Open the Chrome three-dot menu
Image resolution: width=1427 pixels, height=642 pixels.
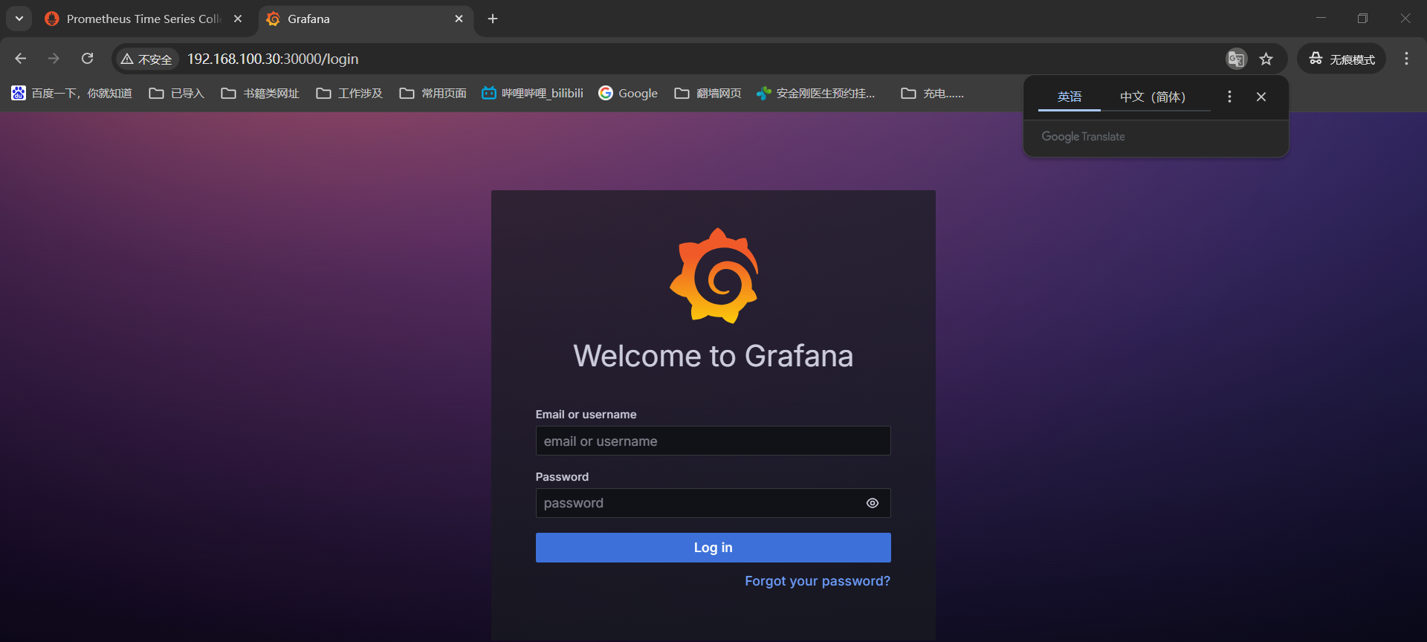pyautogui.click(x=1406, y=59)
